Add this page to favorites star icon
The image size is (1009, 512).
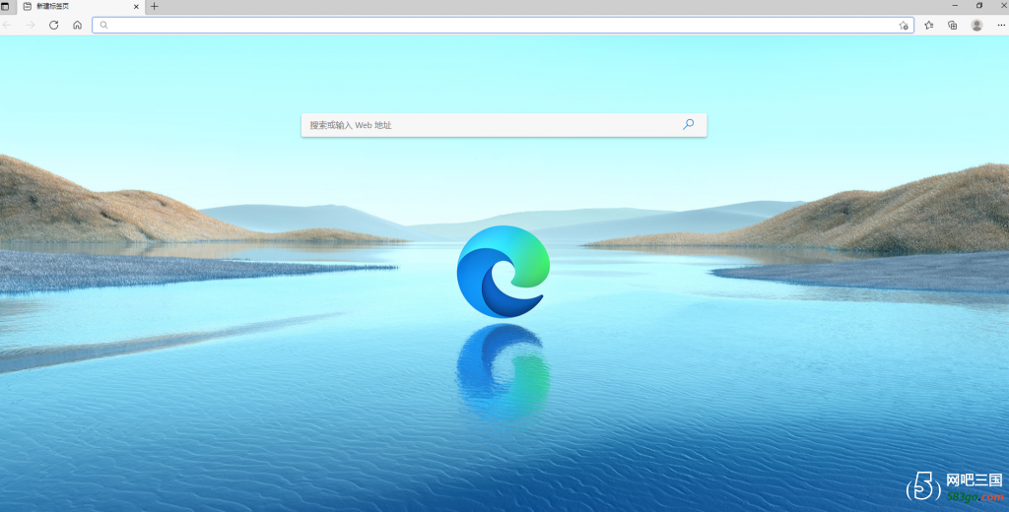(x=904, y=25)
